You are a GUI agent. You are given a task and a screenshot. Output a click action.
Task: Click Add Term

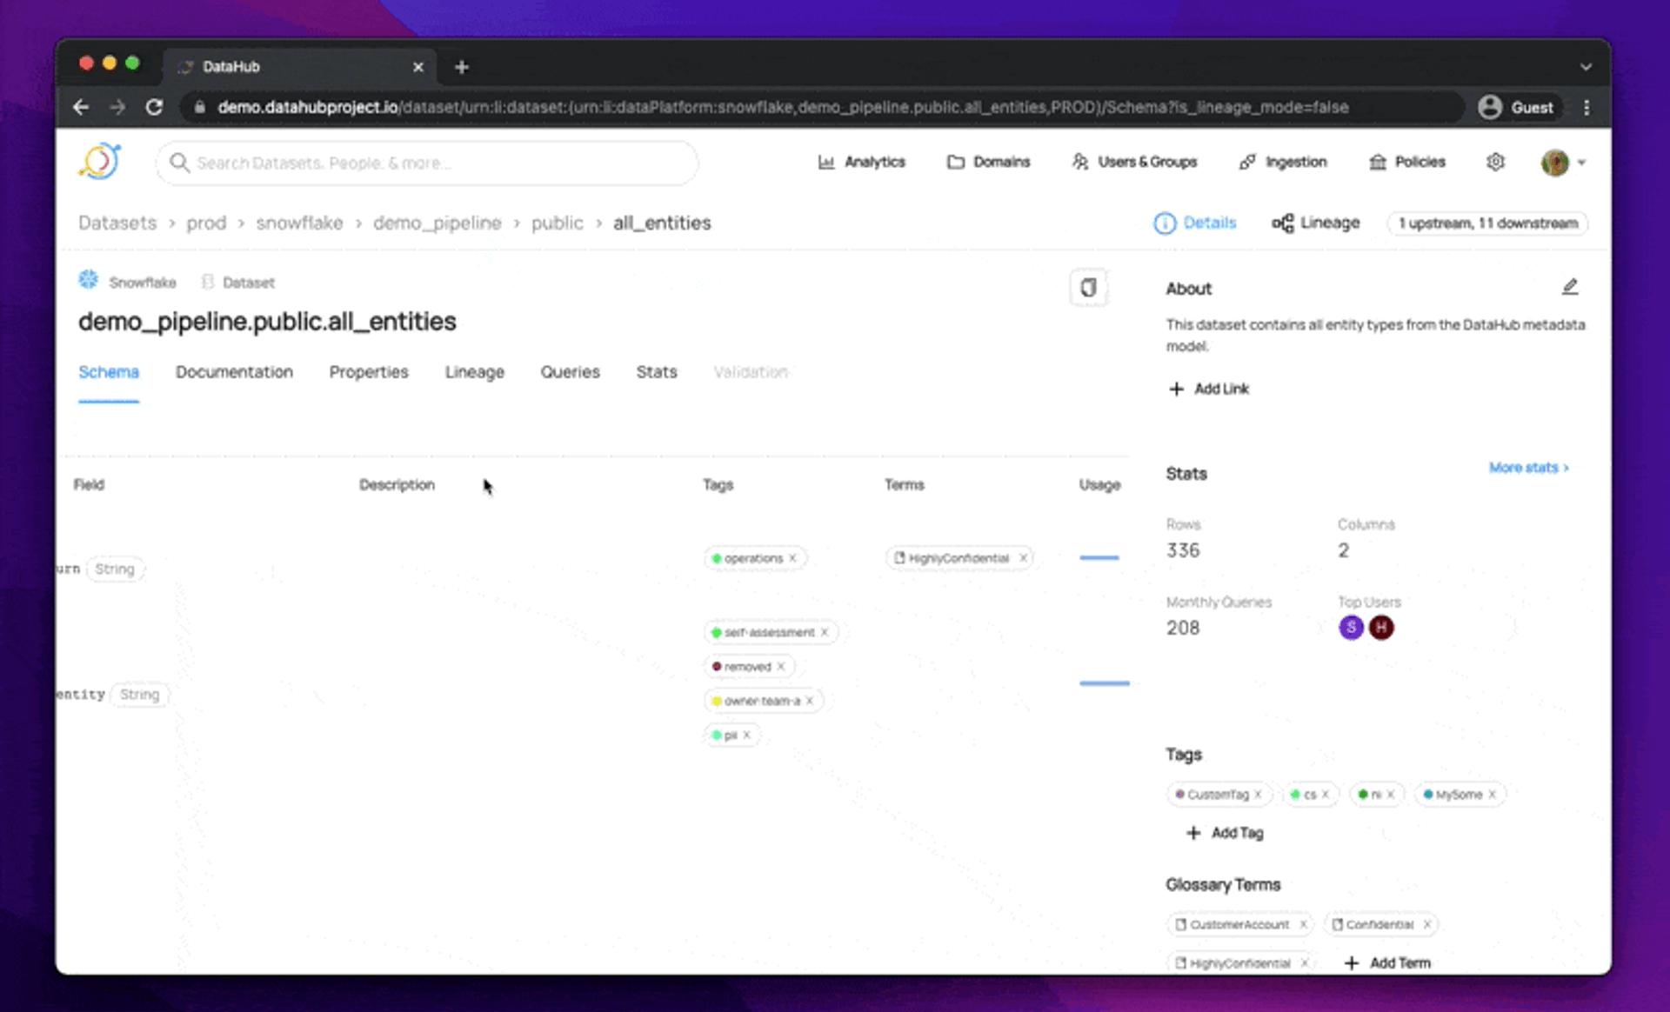click(1387, 963)
